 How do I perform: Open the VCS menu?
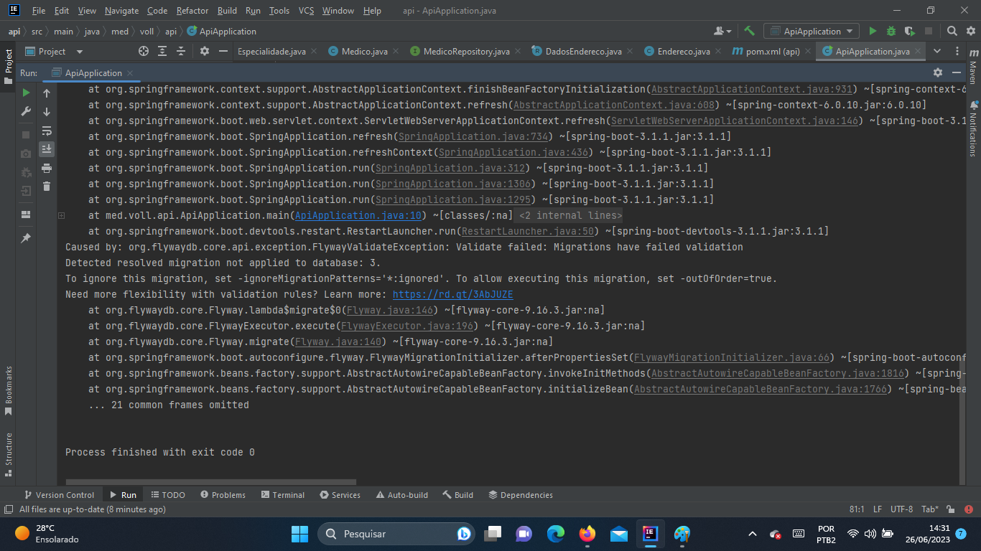pyautogui.click(x=307, y=11)
